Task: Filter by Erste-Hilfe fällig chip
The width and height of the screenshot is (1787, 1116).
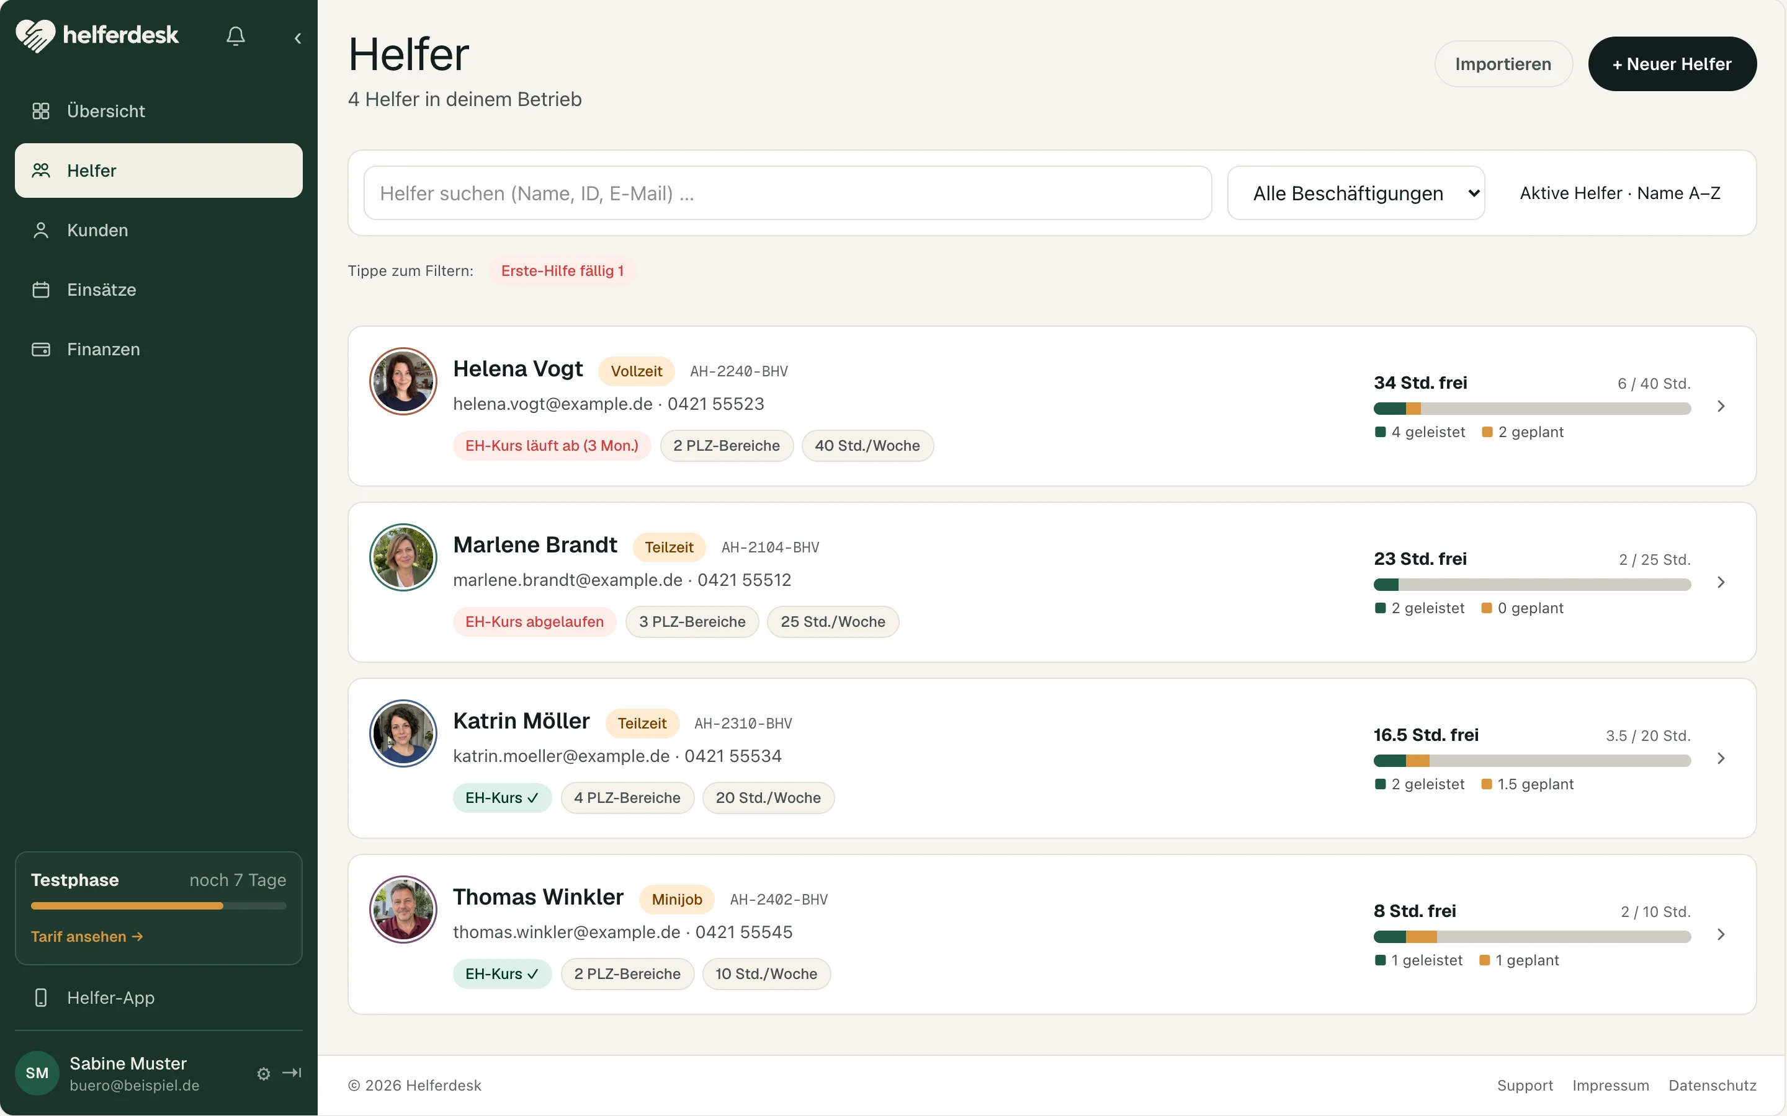Action: [562, 271]
